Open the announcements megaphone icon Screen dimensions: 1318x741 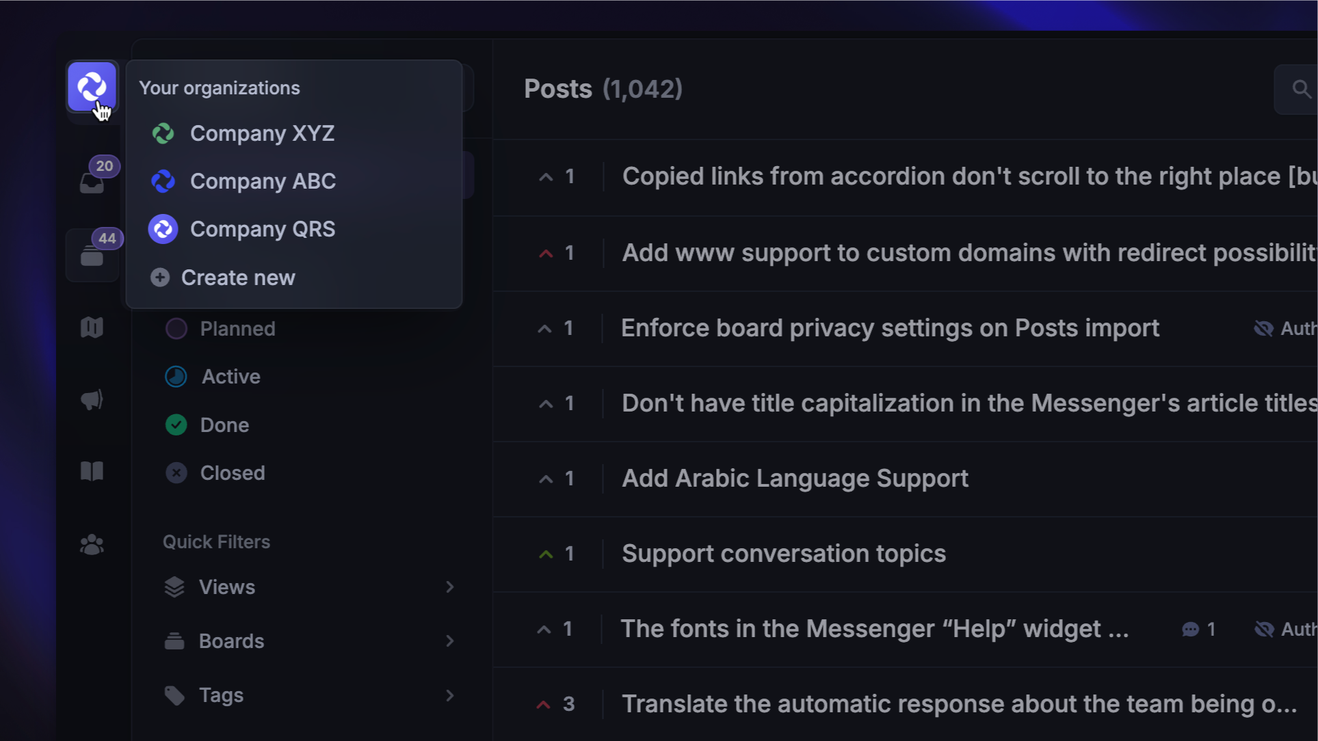click(x=92, y=400)
